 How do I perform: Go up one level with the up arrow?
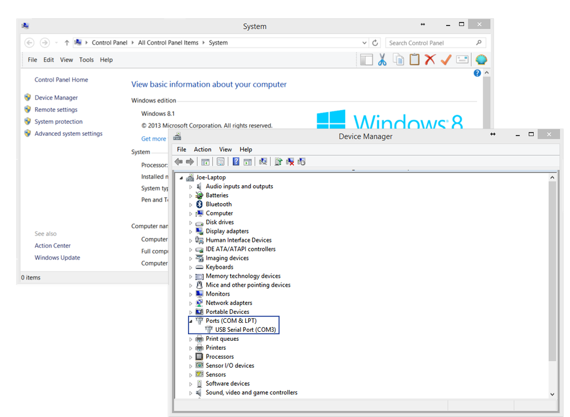[x=67, y=43]
